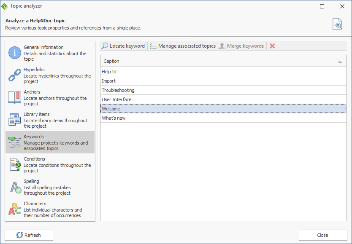Click Merge keywords text in toolbar
The height and width of the screenshot is (244, 352).
245,46
